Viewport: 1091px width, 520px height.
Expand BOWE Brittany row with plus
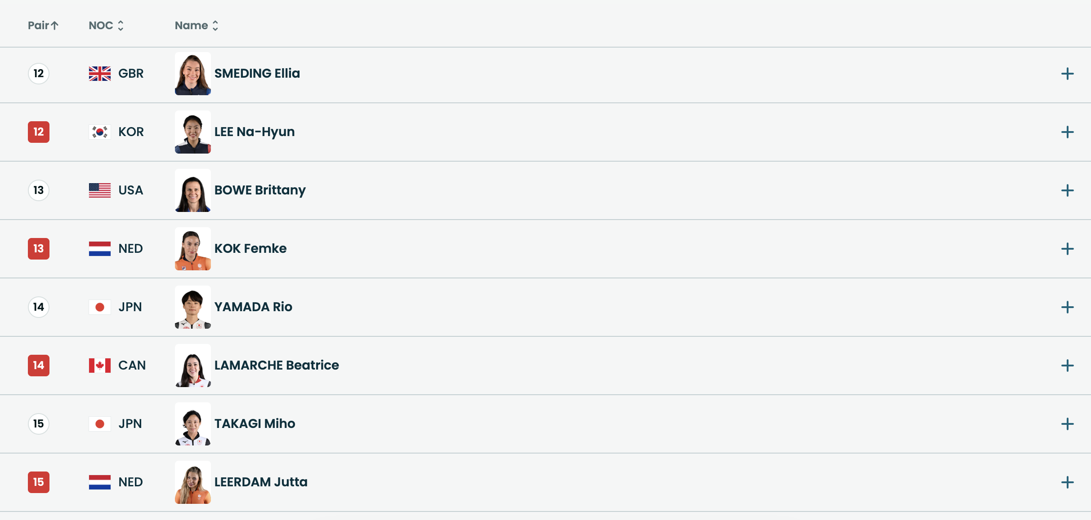pos(1067,190)
